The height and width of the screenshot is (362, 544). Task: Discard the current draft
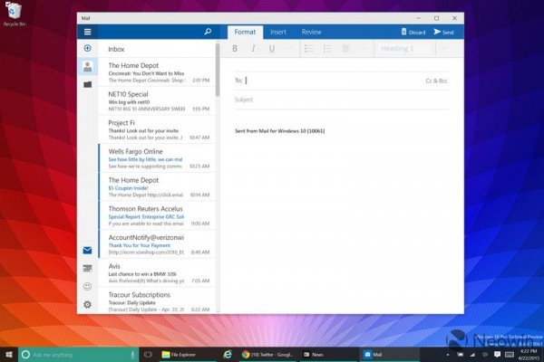click(x=413, y=32)
